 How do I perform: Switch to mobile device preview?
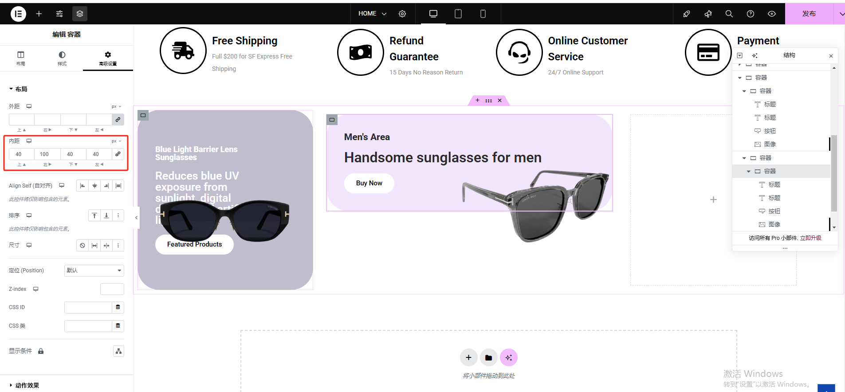(x=483, y=14)
